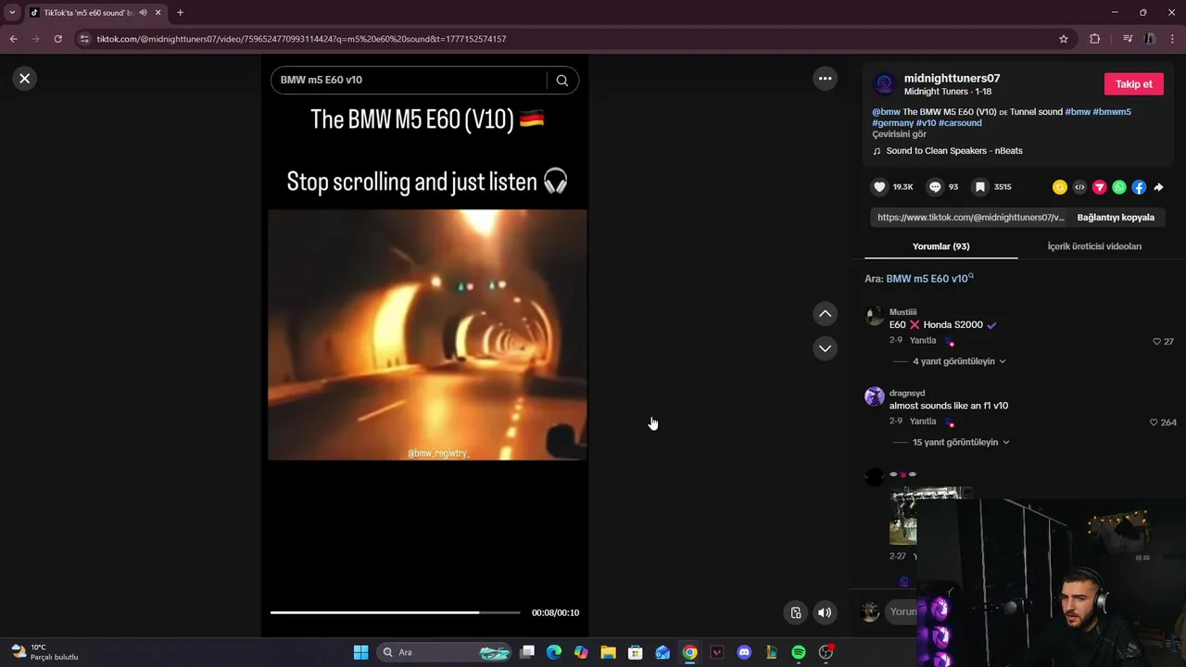The height and width of the screenshot is (667, 1186).
Task: Mute the TikTok tab via speaker icon
Action: point(144,13)
